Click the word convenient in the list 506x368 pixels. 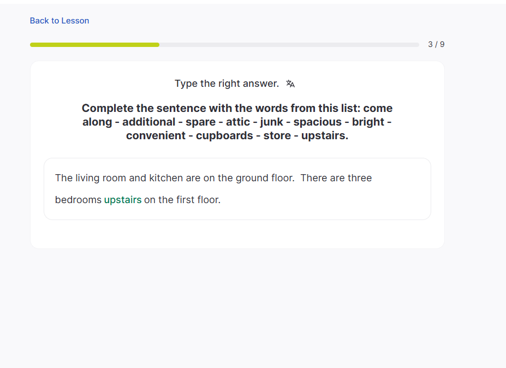click(x=156, y=135)
